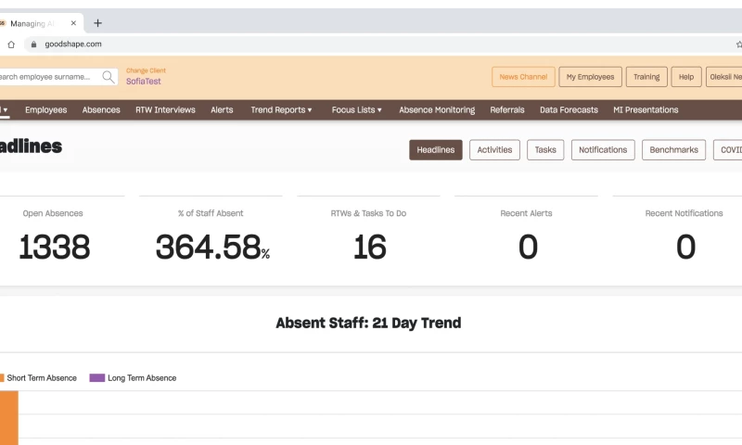This screenshot has width=742, height=445.
Task: Switch to the Tasks tab
Action: 545,150
